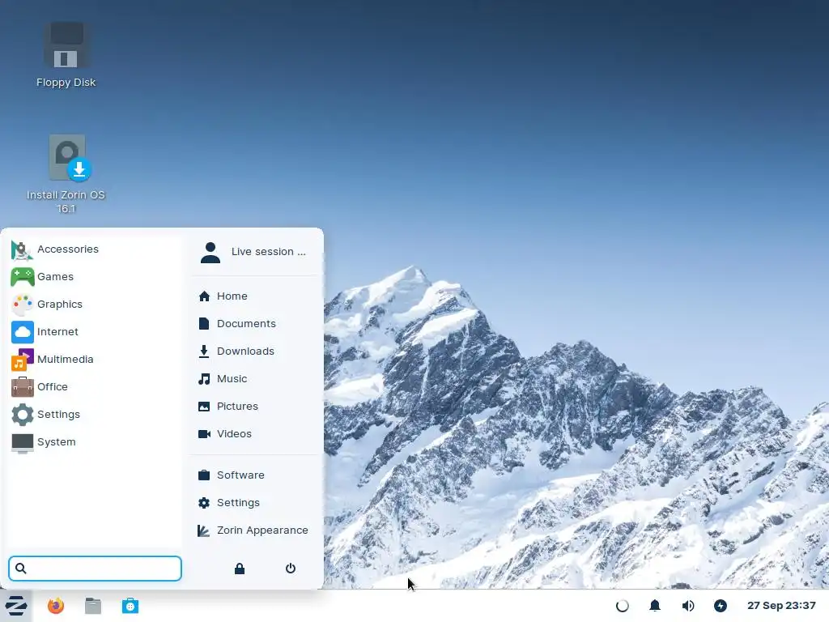This screenshot has width=829, height=622.
Task: Open the Floppy Disk desktop icon
Action: (66, 55)
